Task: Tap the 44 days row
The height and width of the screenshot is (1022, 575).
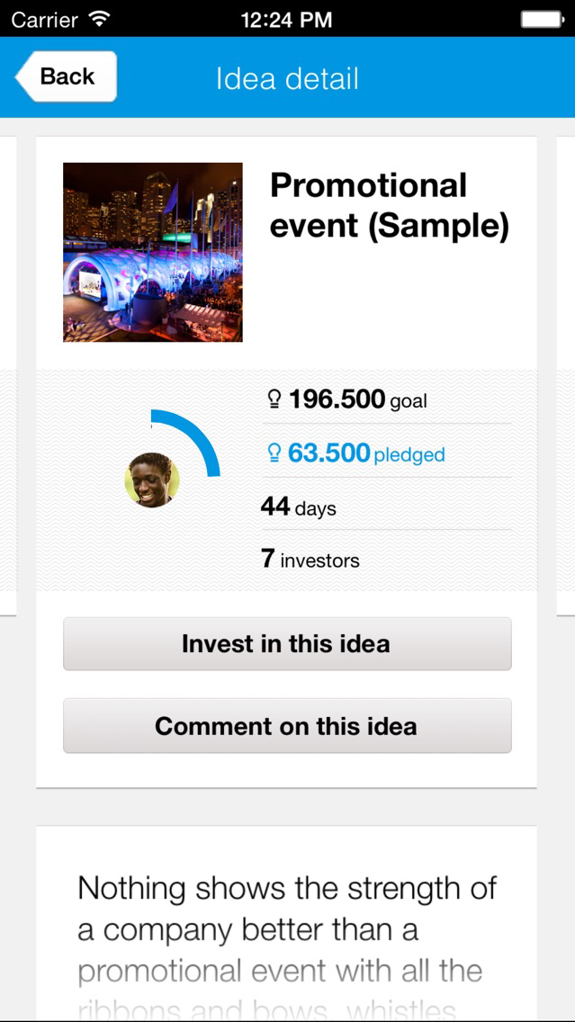Action: tap(386, 506)
